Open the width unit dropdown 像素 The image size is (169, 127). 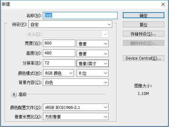click(x=92, y=44)
